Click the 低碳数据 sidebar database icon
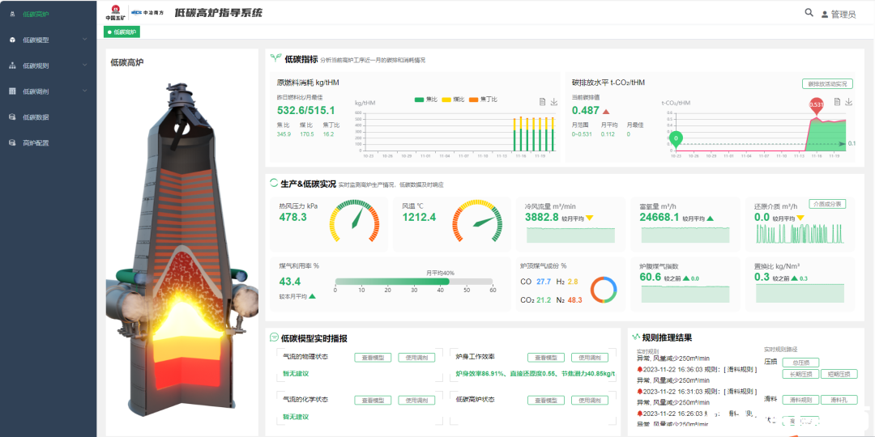 13,117
